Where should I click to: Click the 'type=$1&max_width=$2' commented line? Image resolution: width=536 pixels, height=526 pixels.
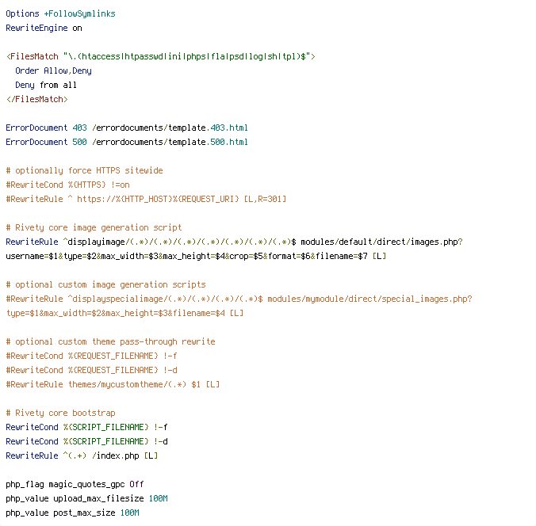[x=124, y=313]
